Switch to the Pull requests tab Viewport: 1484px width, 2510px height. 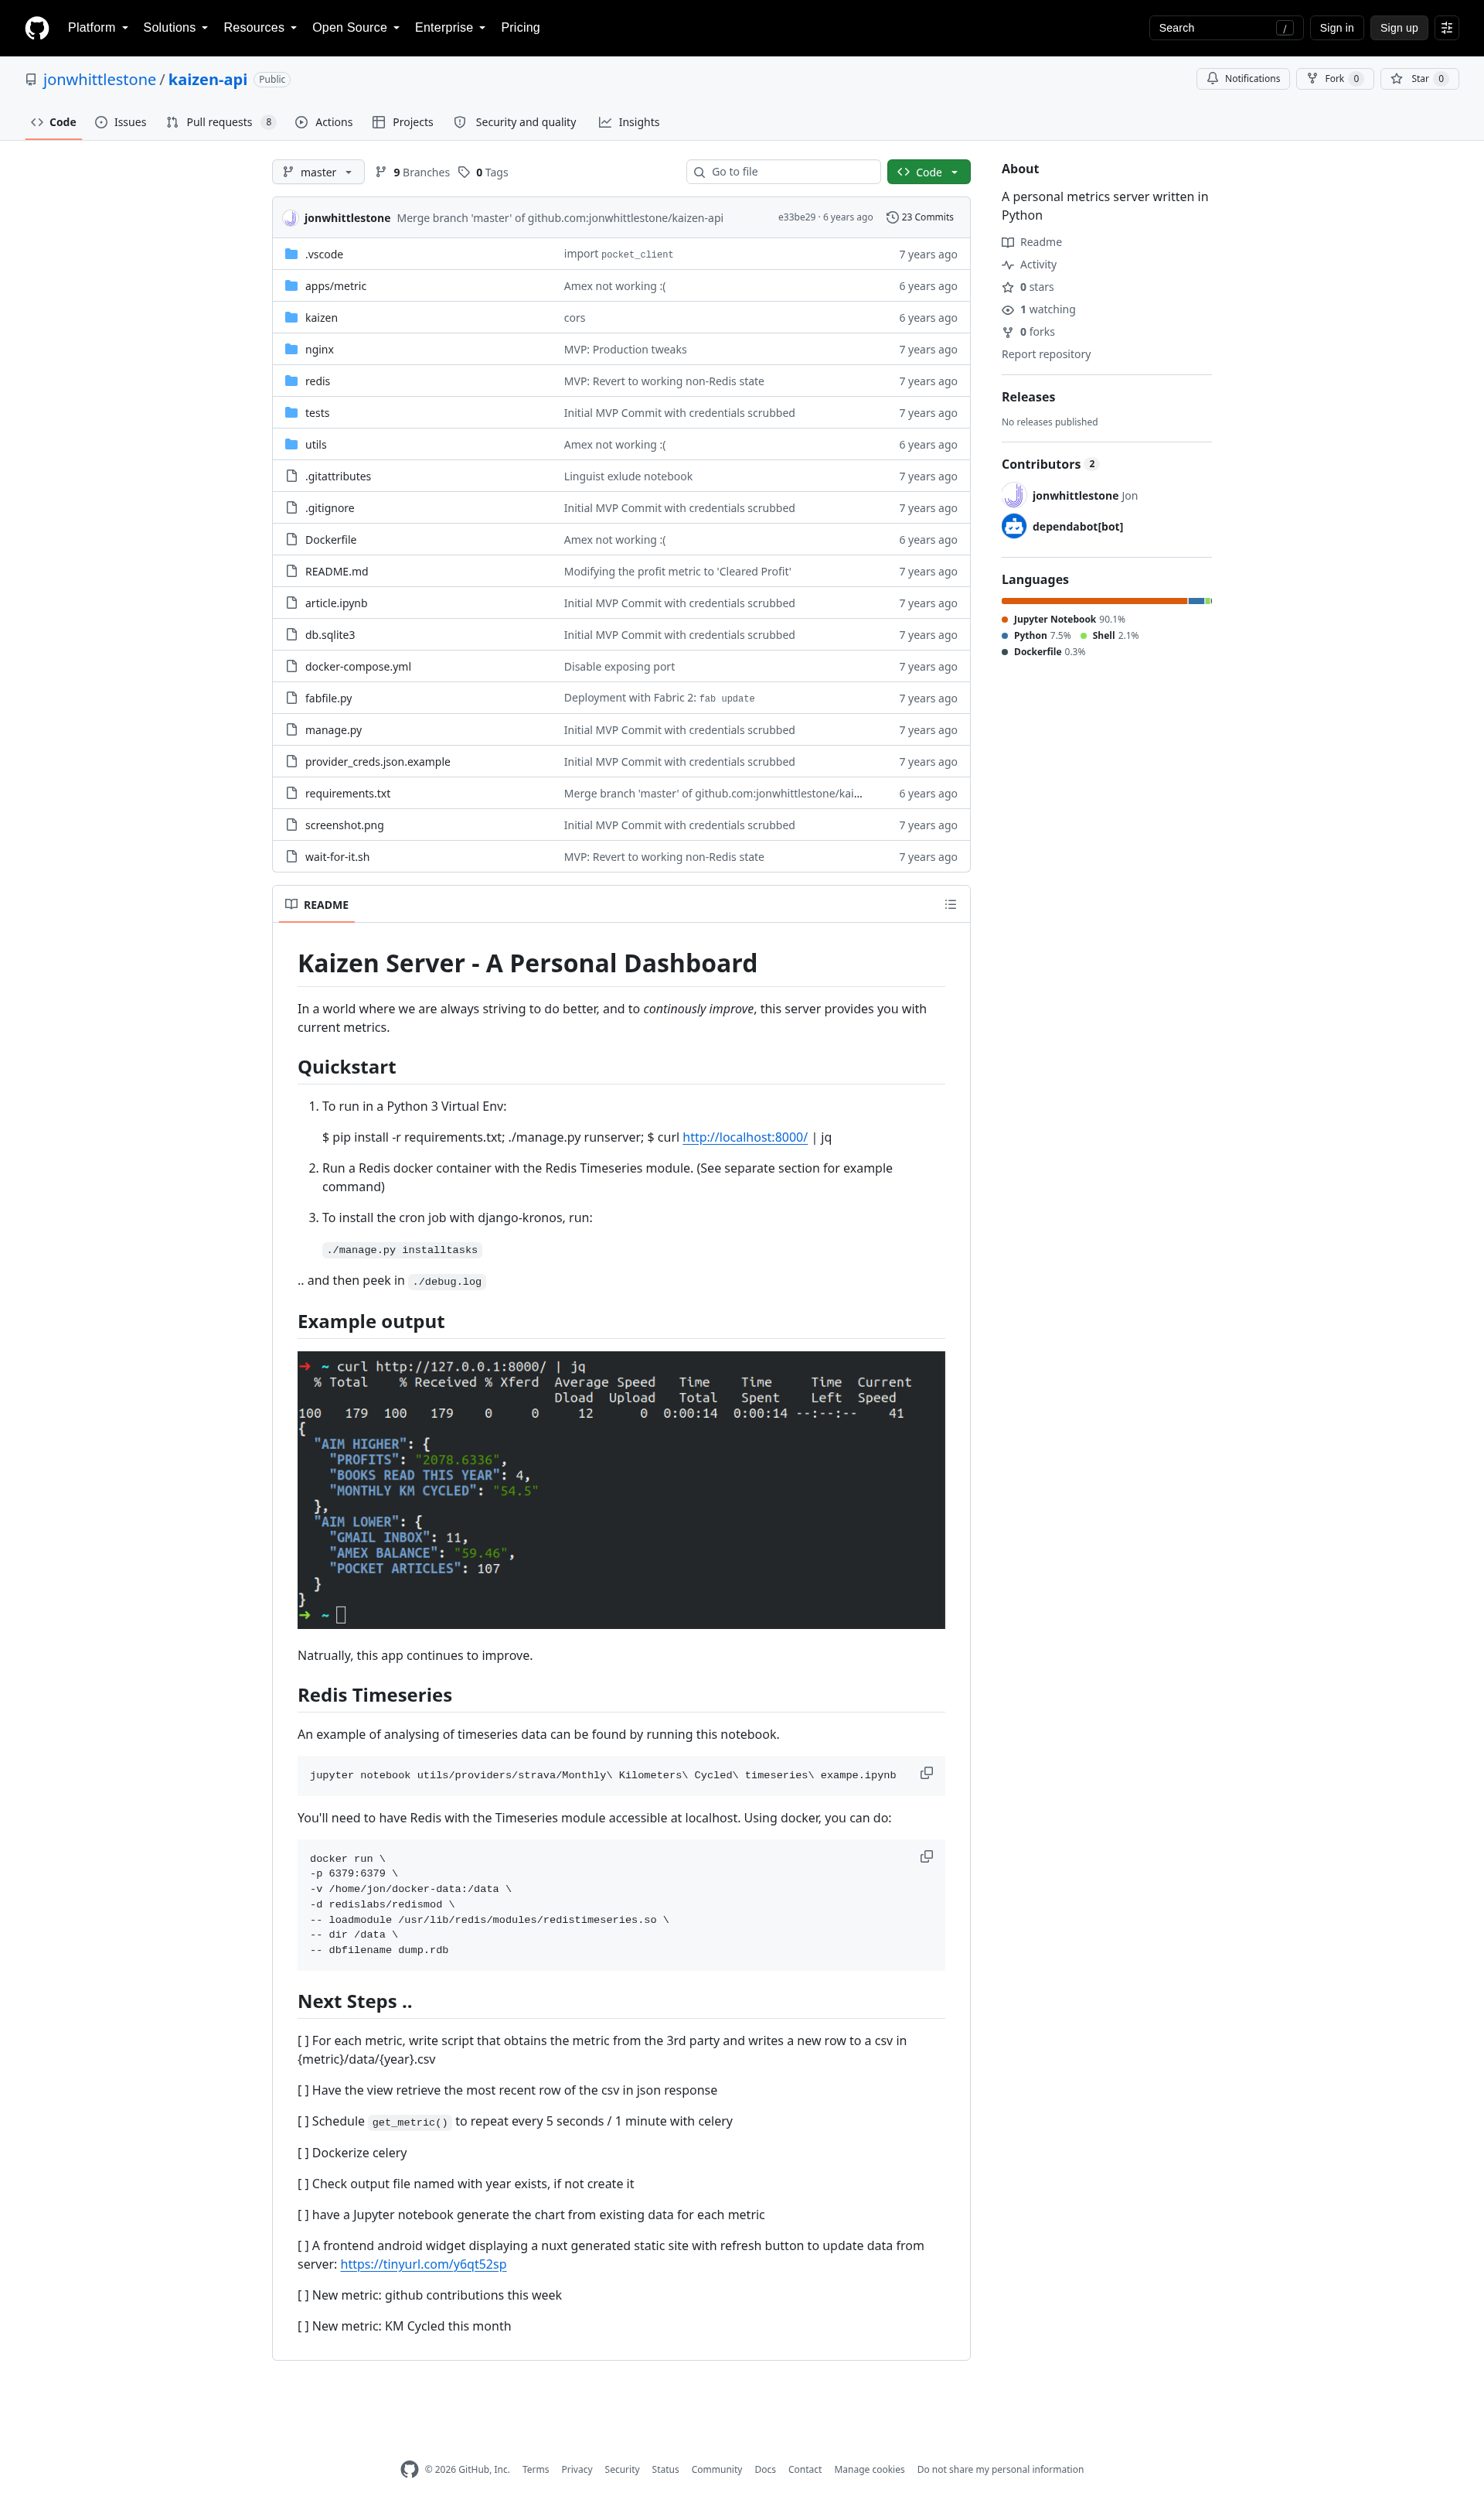pyautogui.click(x=220, y=122)
